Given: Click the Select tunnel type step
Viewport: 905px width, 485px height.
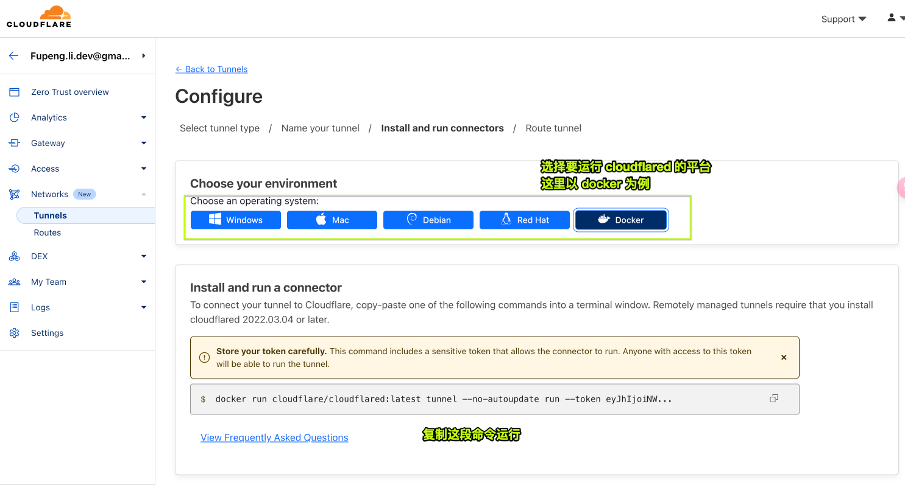Looking at the screenshot, I should pyautogui.click(x=219, y=128).
